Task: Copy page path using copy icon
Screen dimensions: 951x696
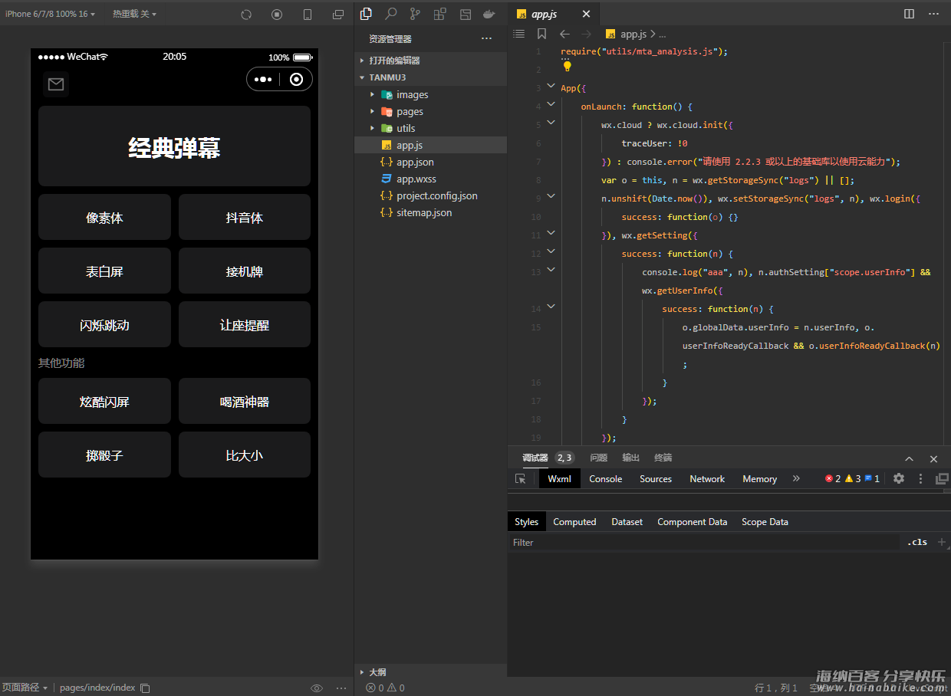Action: click(x=146, y=688)
